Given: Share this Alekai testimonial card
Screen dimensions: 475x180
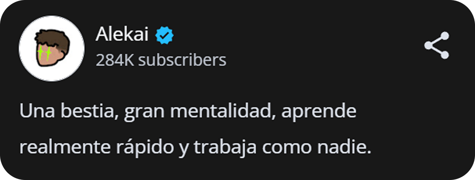Looking at the screenshot, I should coord(437,45).
